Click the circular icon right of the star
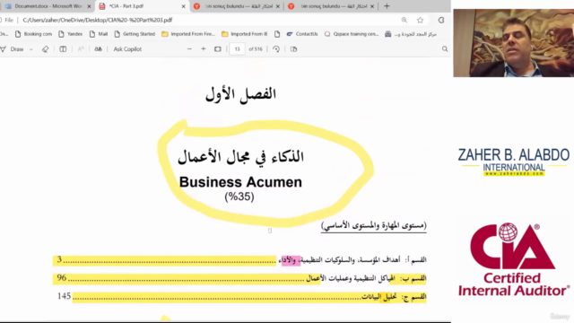The image size is (574, 323). pos(441,20)
